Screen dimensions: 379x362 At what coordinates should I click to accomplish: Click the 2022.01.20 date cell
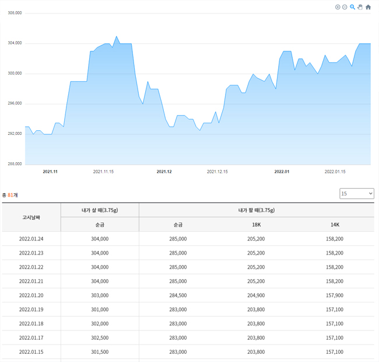click(31, 295)
